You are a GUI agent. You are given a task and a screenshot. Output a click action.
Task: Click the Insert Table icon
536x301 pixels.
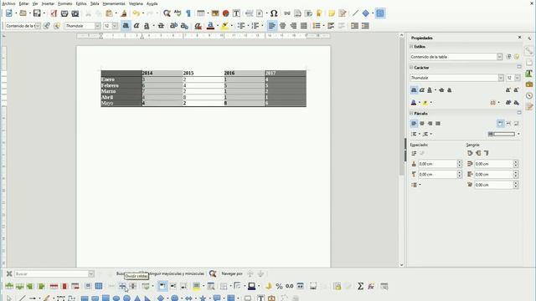coord(201,13)
